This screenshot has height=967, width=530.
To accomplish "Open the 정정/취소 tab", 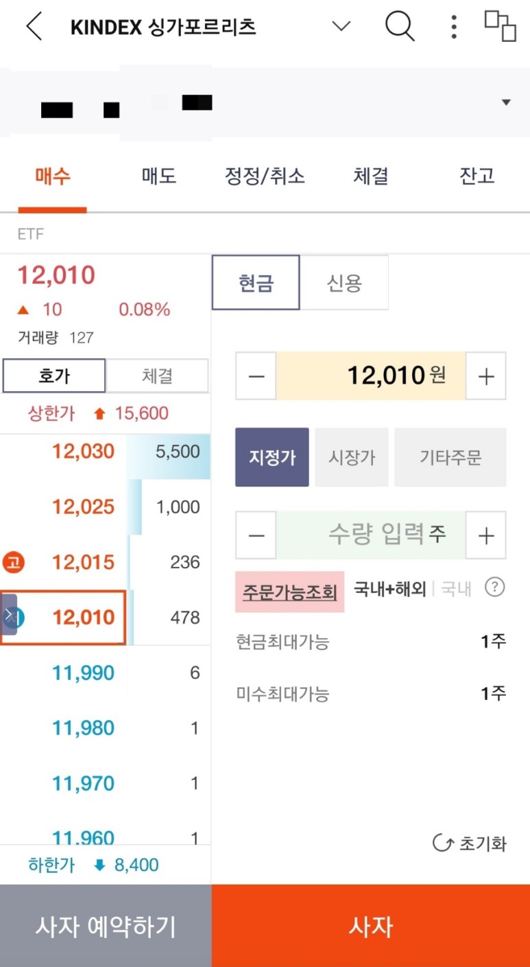I will pos(265,176).
